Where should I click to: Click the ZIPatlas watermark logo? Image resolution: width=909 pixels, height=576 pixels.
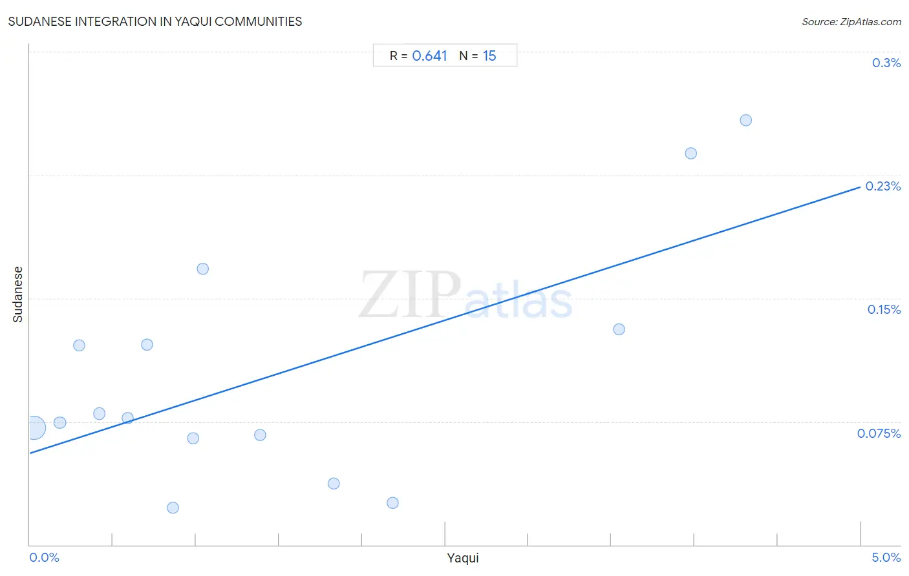465,296
